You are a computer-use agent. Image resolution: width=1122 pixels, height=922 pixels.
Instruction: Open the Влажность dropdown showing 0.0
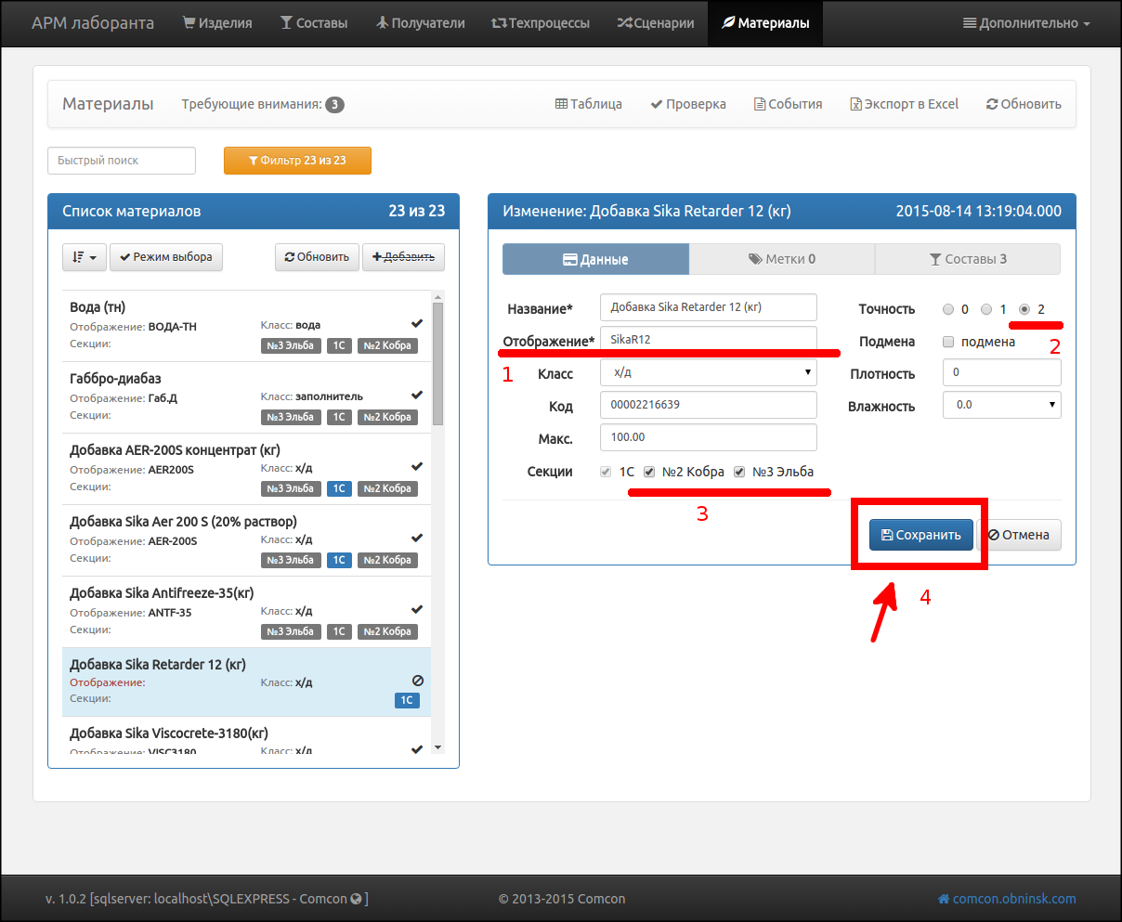1002,405
